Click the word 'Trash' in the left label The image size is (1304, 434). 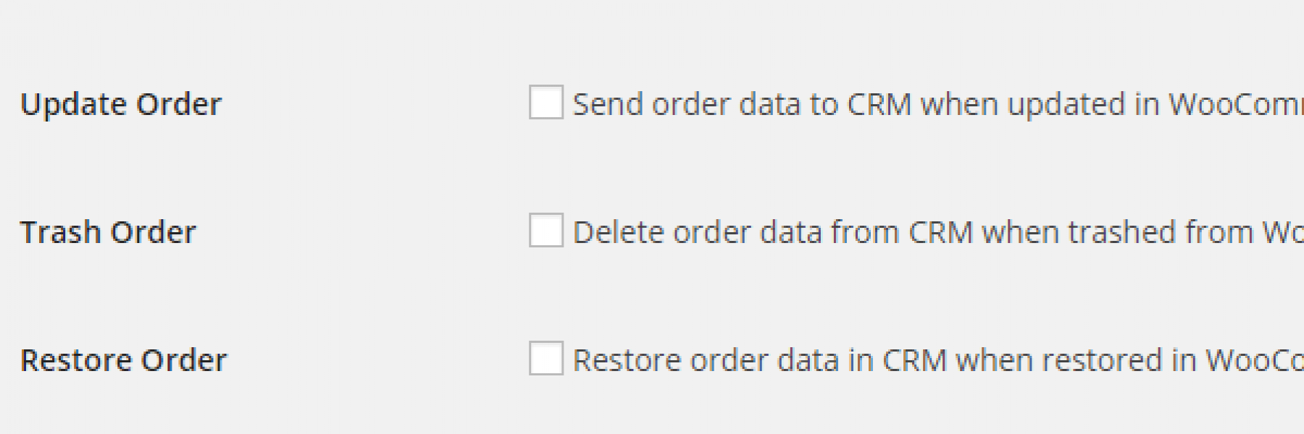pos(60,232)
